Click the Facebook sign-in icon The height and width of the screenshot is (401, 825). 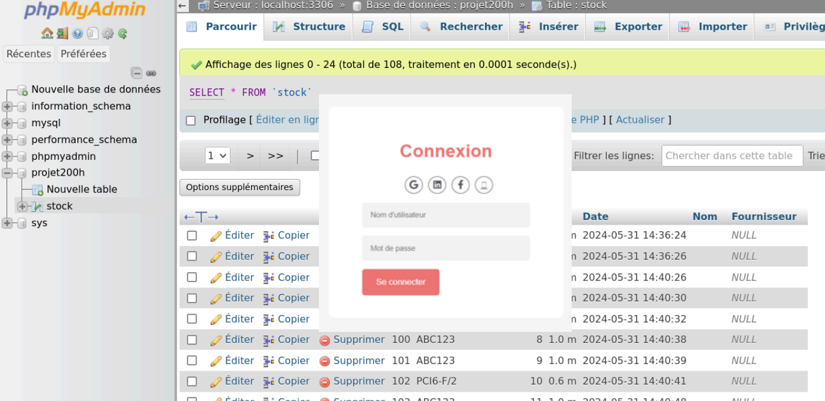[460, 185]
